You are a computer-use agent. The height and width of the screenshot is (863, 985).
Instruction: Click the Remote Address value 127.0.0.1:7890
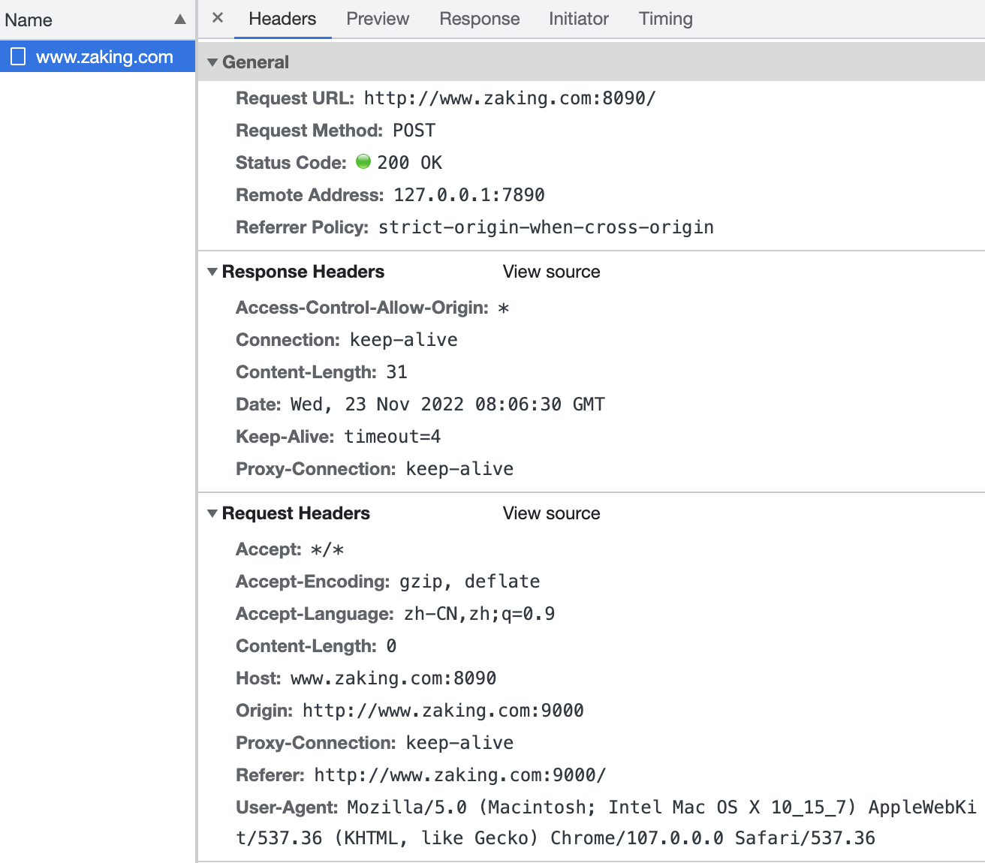469,195
